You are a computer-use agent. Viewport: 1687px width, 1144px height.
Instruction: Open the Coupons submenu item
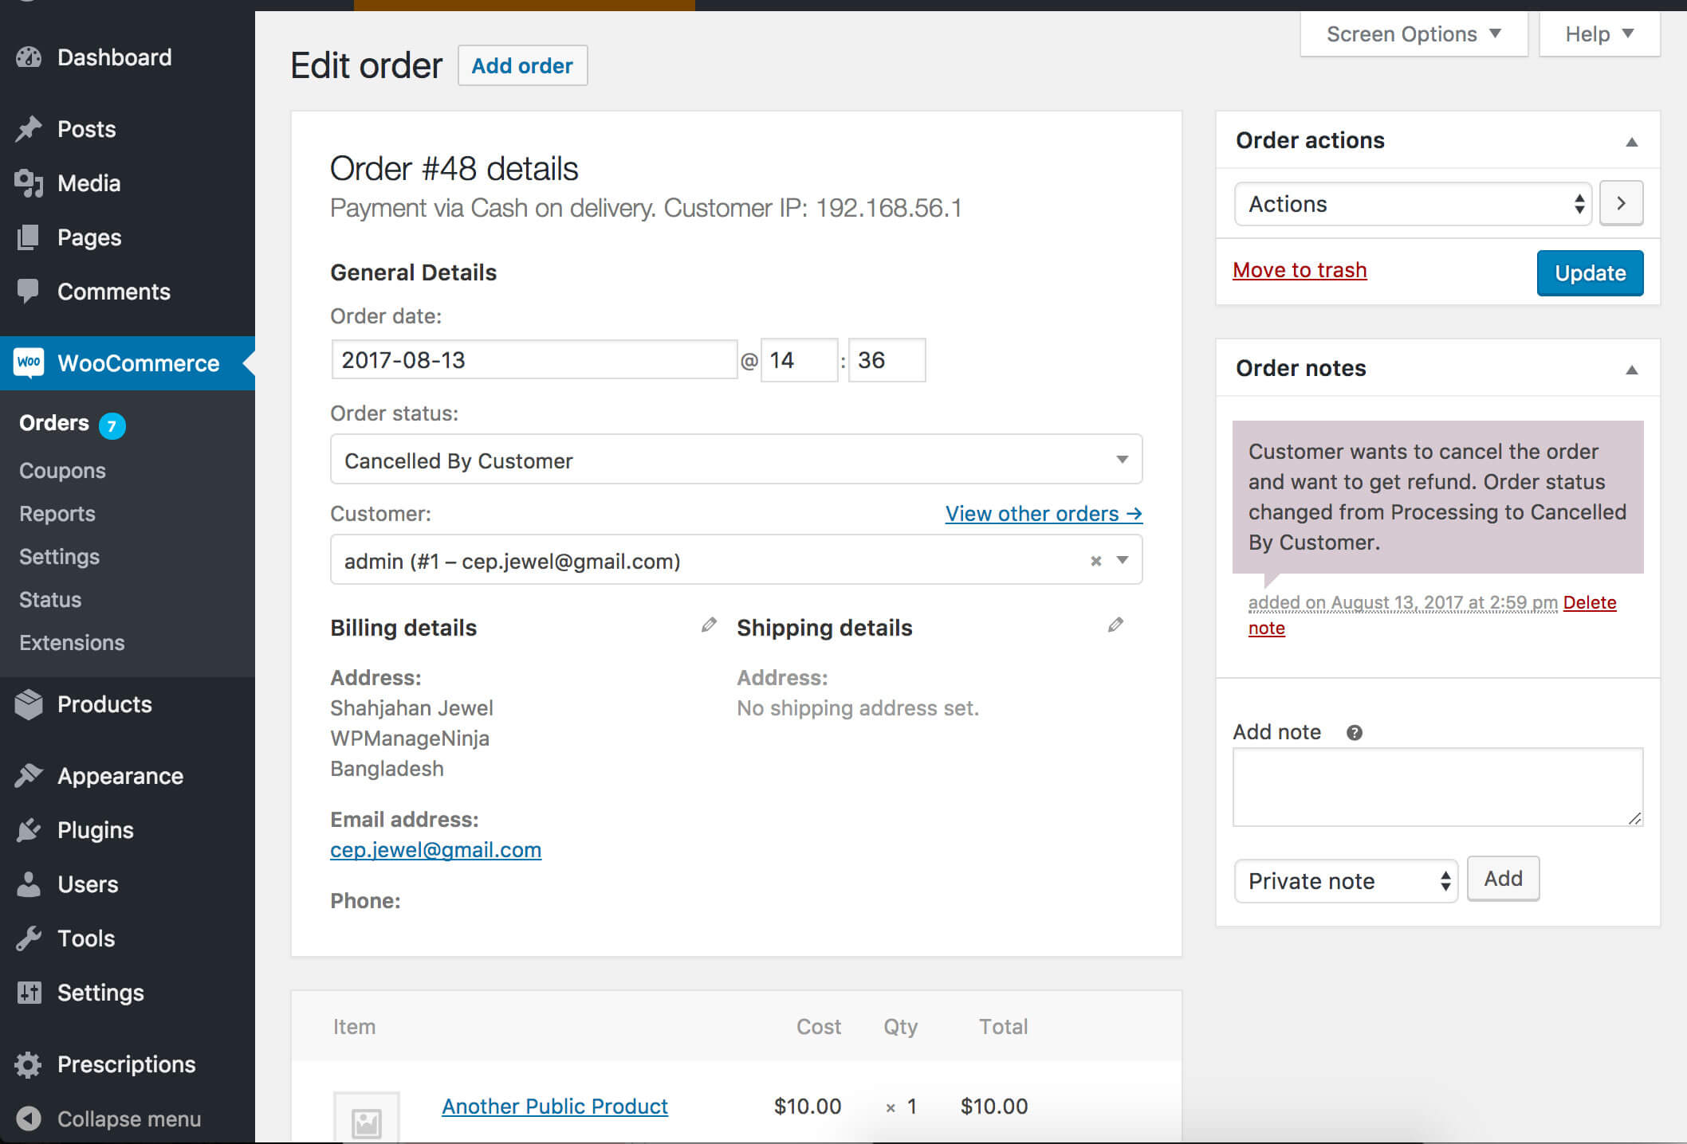tap(62, 471)
